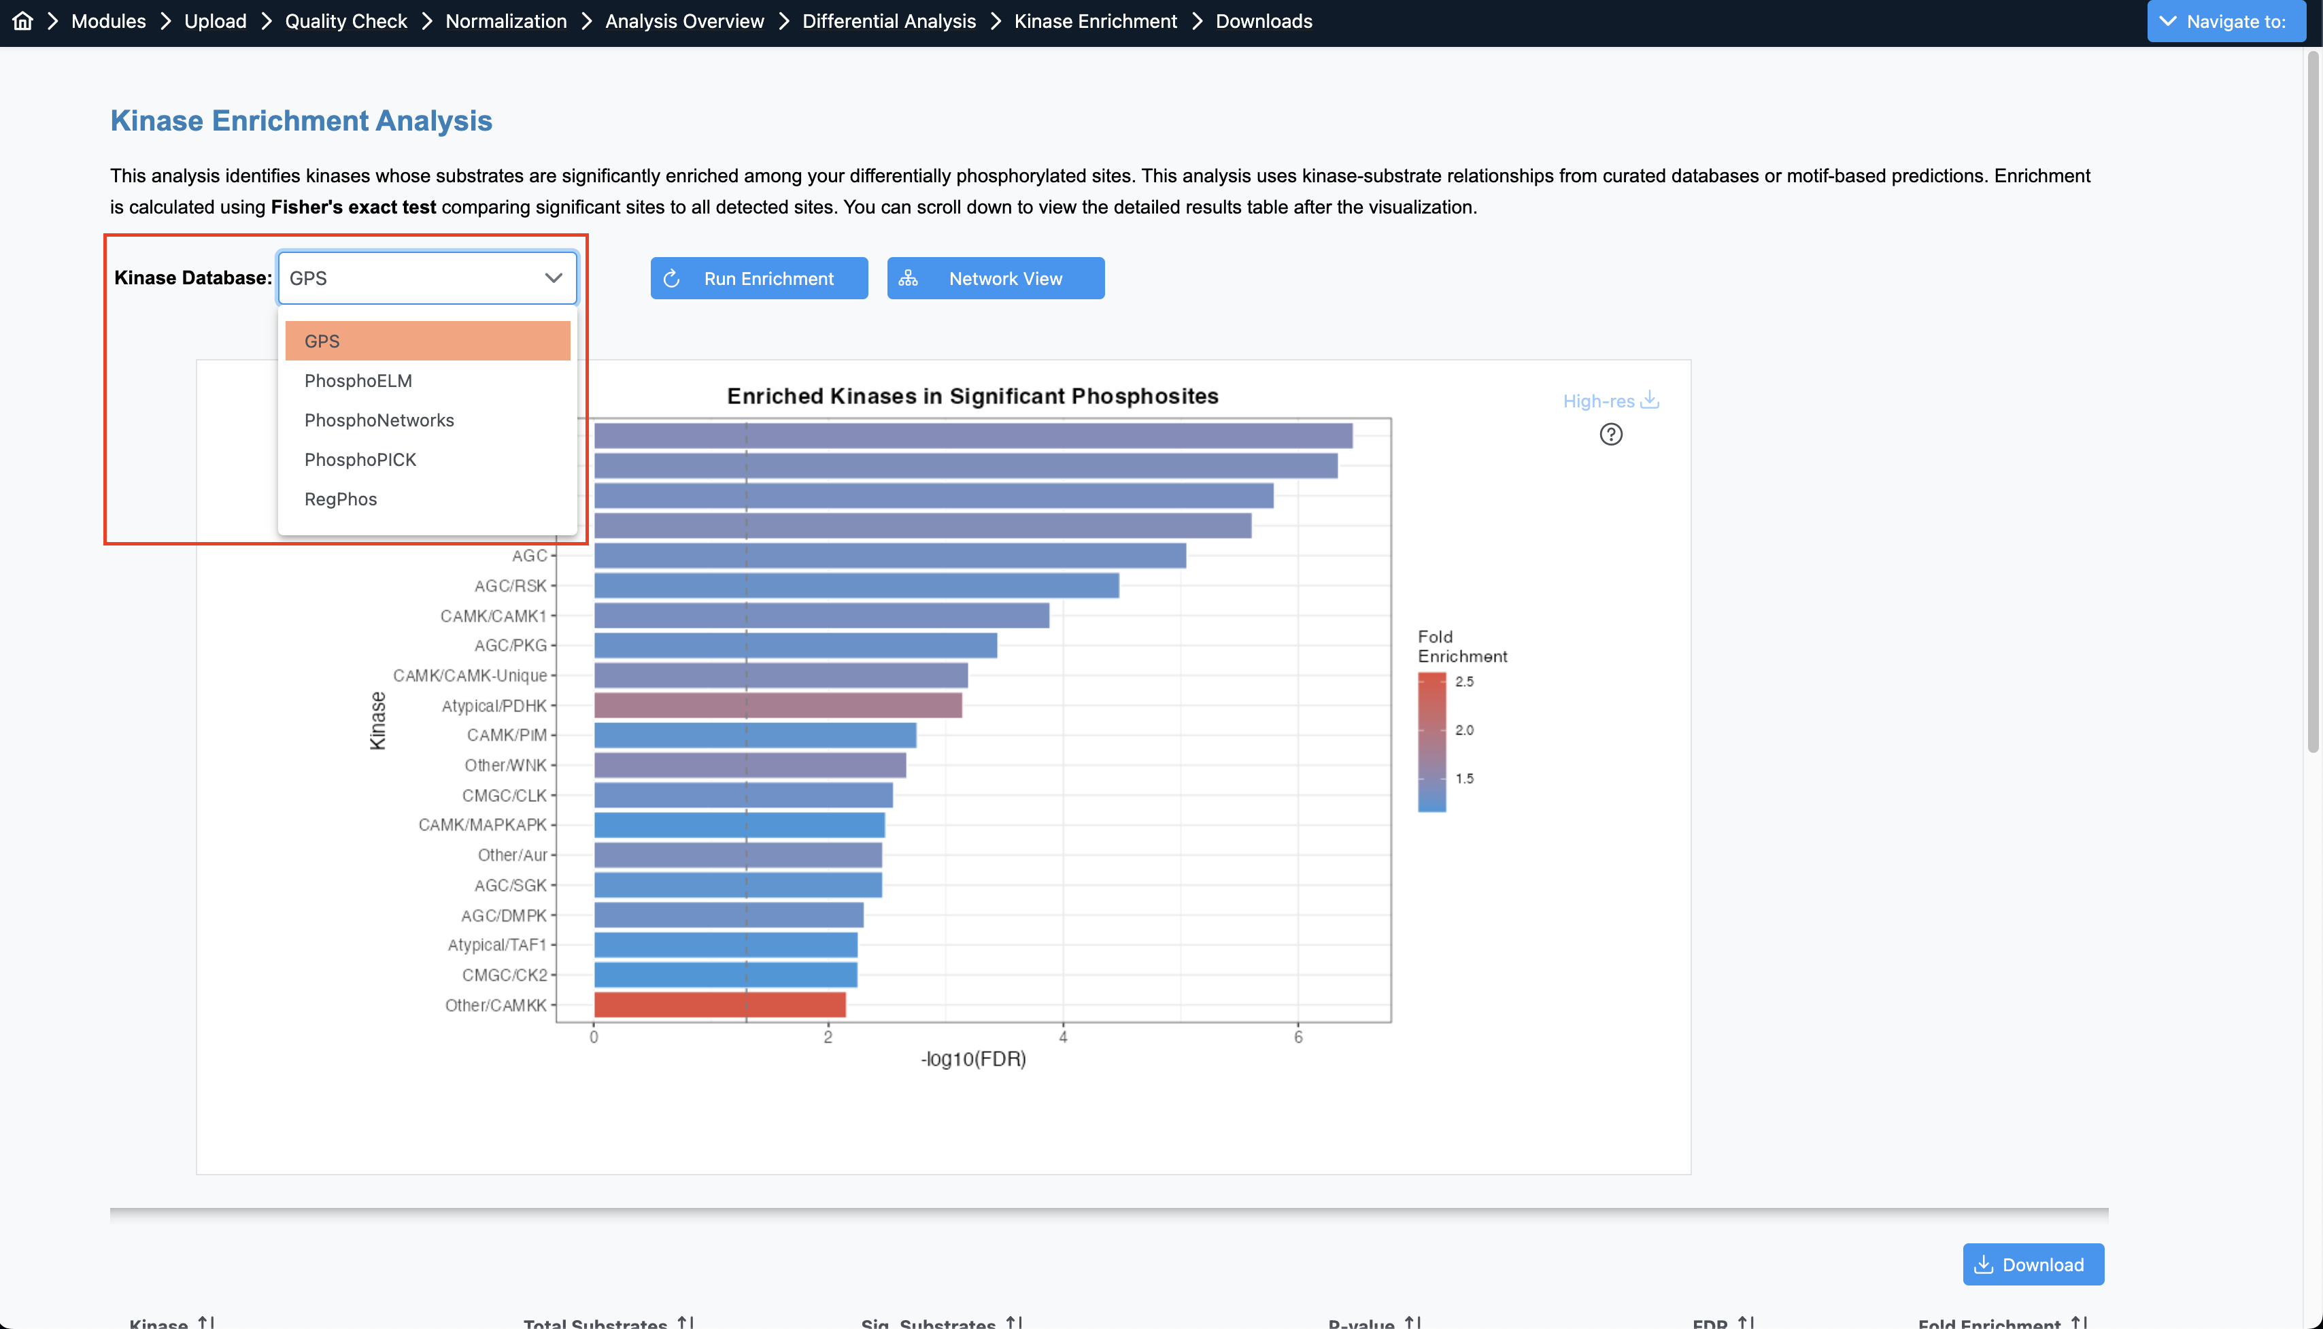Viewport: 2323px width, 1329px height.
Task: Select PhosphoELM from database list
Action: pyautogui.click(x=358, y=381)
